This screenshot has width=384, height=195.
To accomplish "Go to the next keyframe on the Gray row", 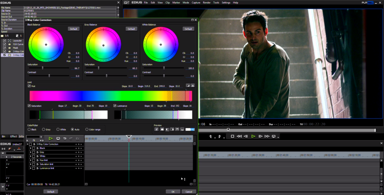I will 81,152.
